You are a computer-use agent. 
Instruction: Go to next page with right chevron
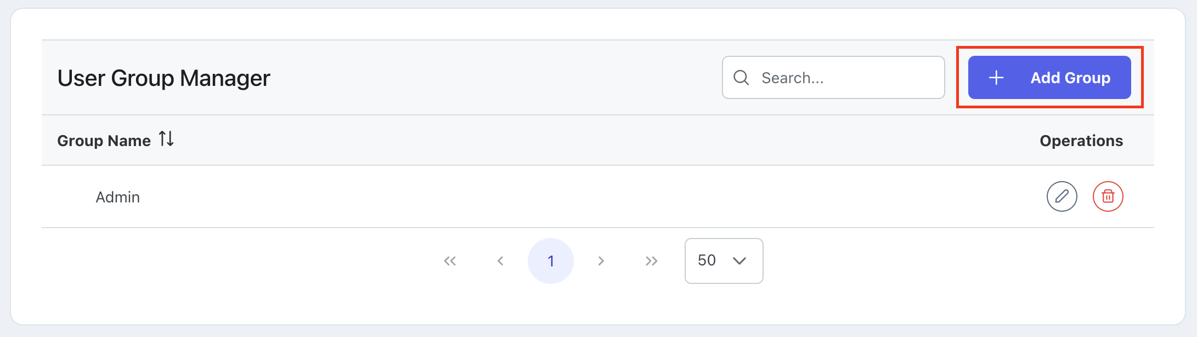click(x=601, y=261)
